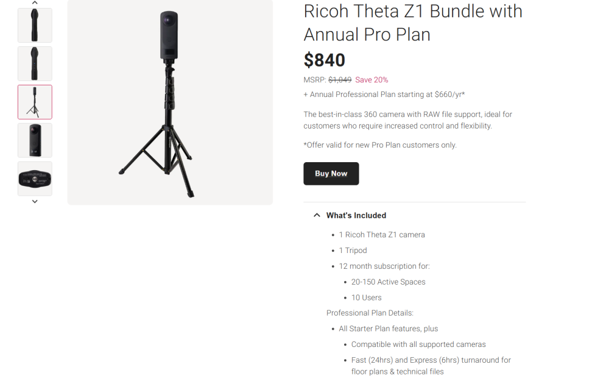Click the large tripod product image

click(x=170, y=102)
